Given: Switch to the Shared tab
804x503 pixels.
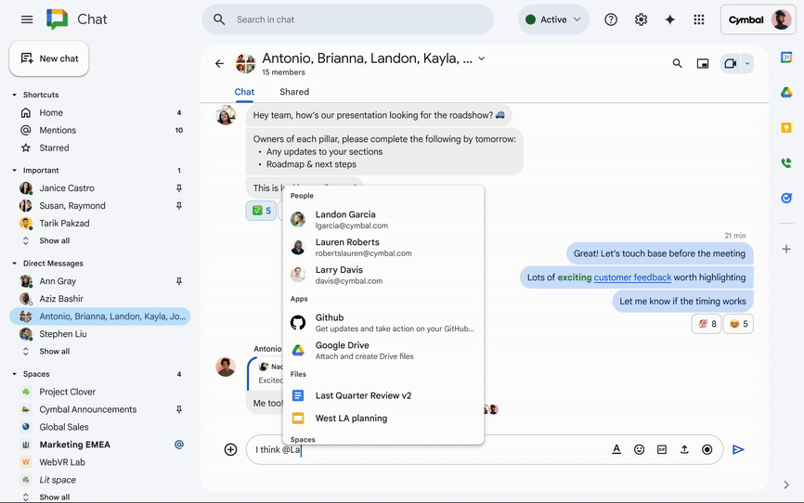Looking at the screenshot, I should (x=294, y=92).
